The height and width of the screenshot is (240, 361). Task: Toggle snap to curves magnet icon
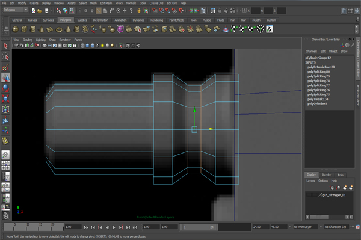(161, 11)
